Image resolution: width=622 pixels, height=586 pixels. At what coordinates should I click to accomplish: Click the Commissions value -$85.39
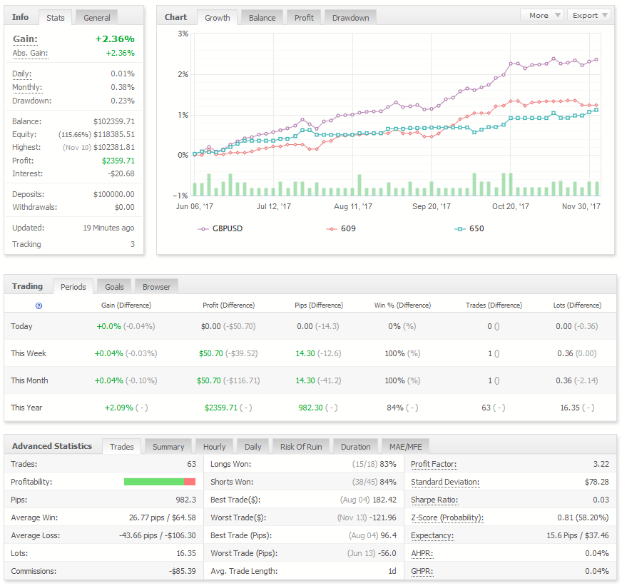tap(183, 571)
